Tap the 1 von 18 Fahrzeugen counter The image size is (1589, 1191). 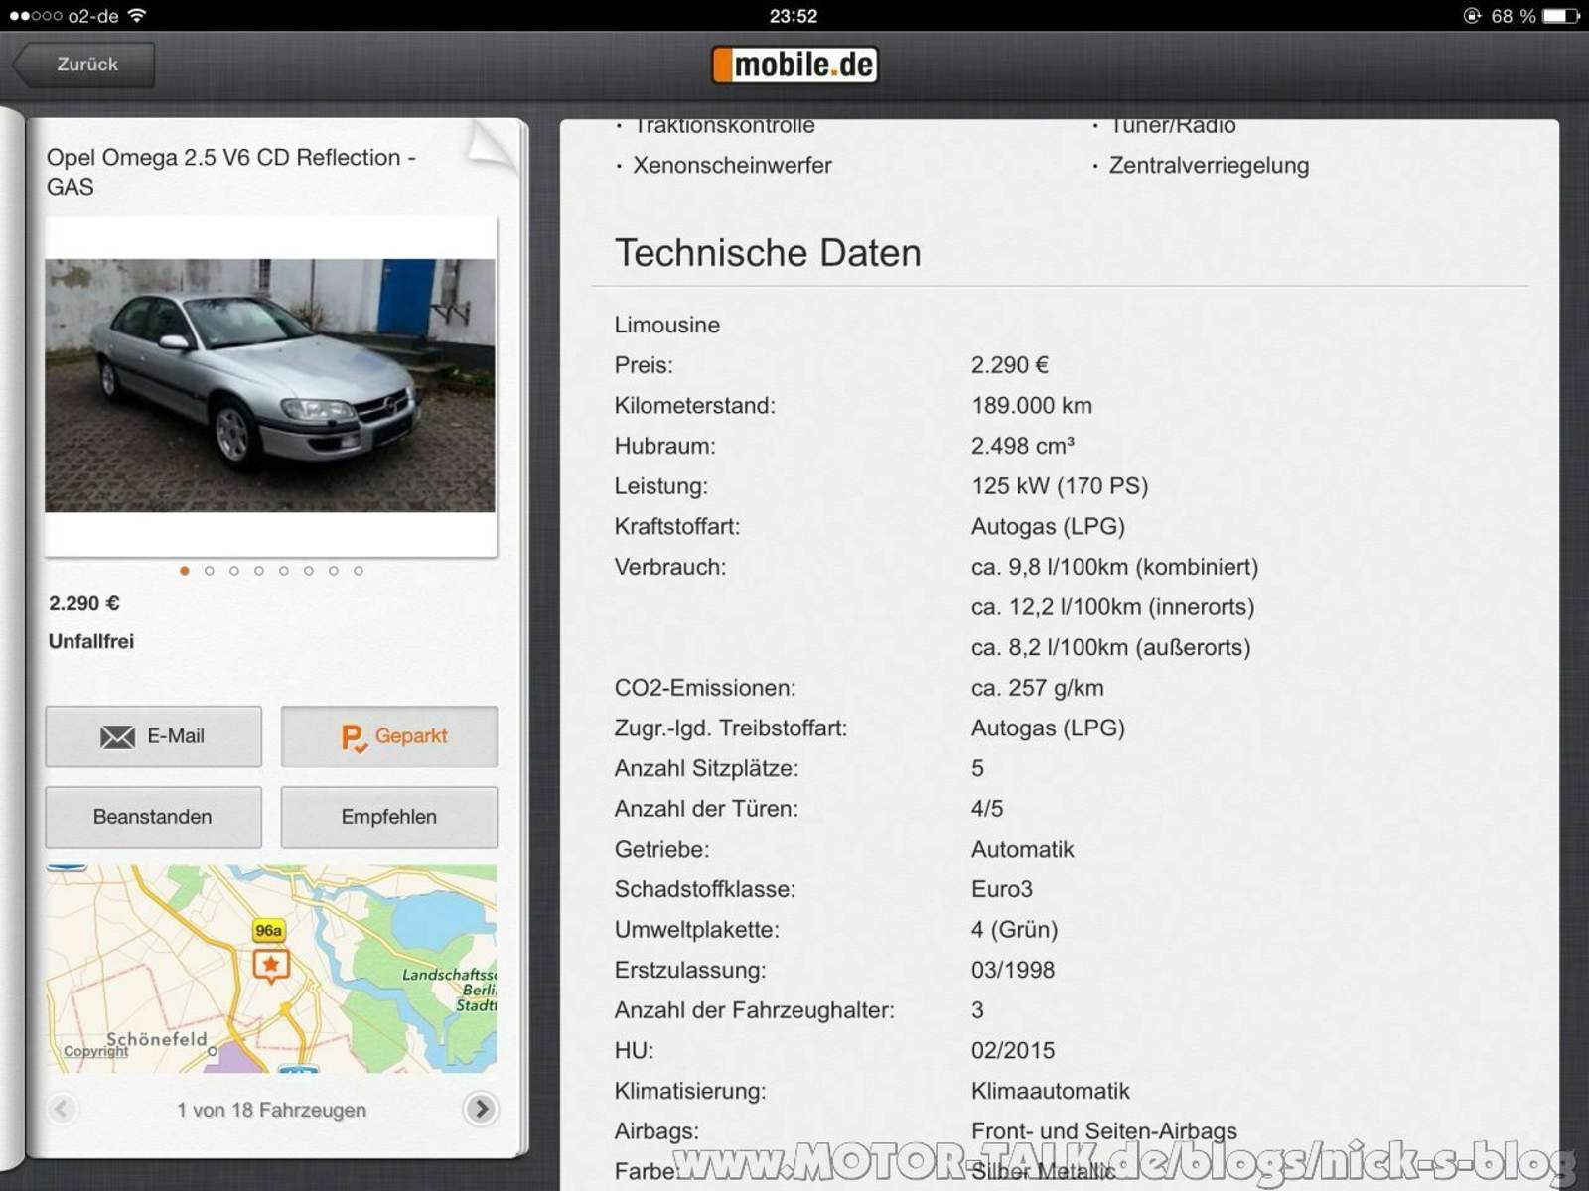click(x=271, y=1110)
